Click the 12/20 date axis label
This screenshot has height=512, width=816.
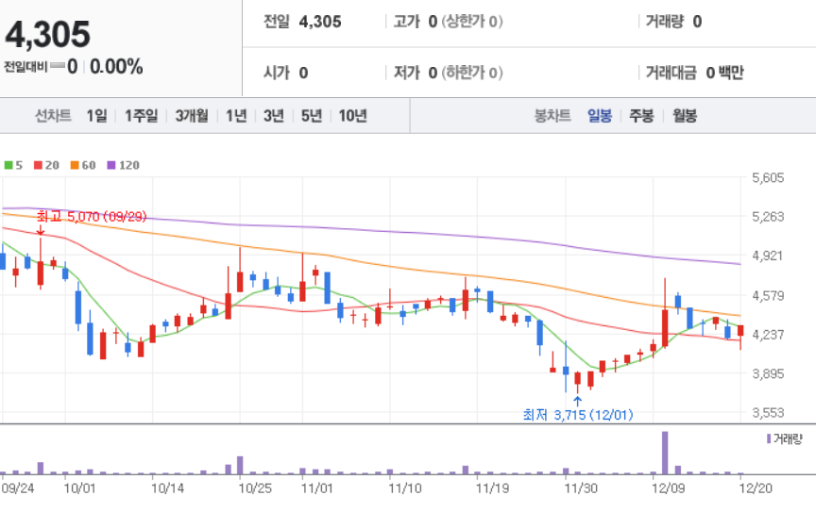tap(756, 488)
